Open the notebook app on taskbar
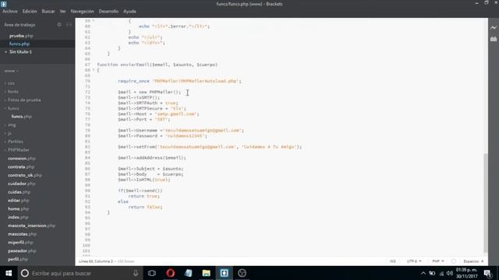The width and height of the screenshot is (499, 280). (189, 273)
